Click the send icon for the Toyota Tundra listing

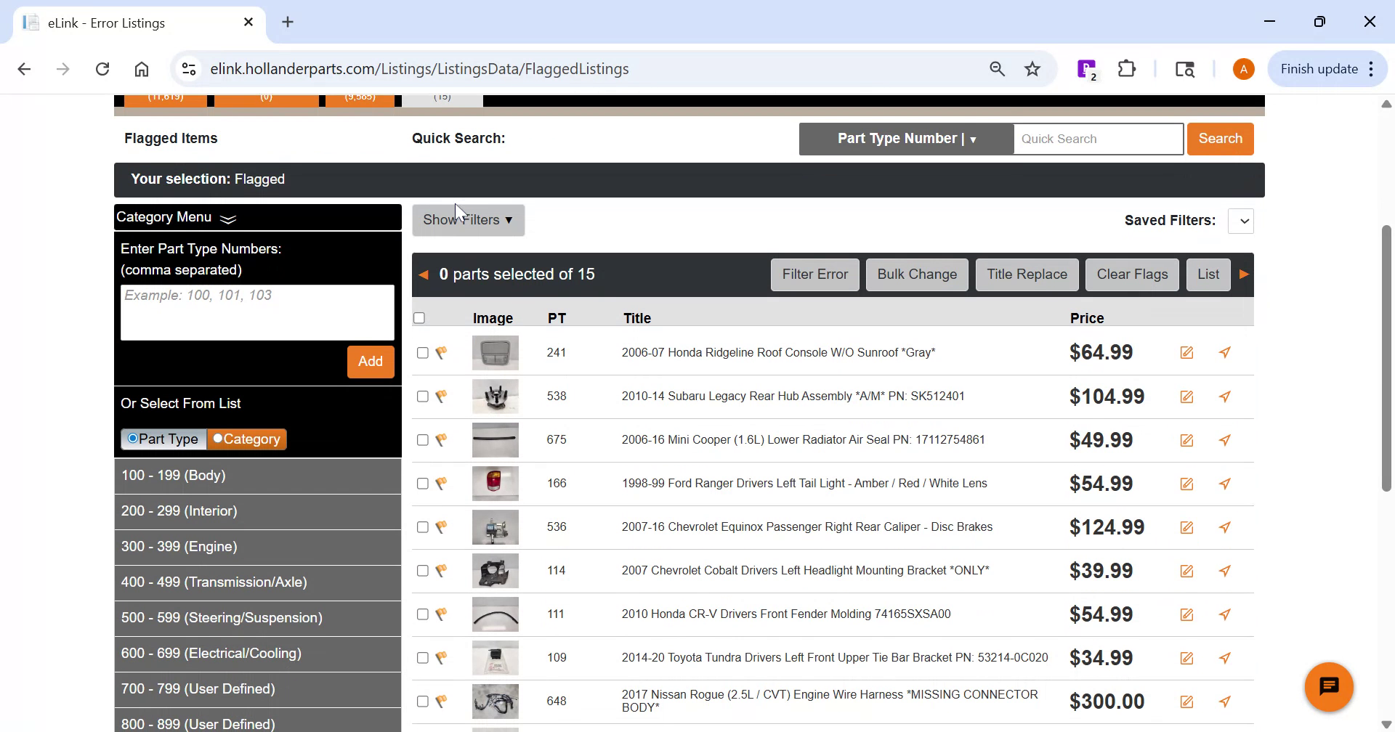tap(1225, 658)
